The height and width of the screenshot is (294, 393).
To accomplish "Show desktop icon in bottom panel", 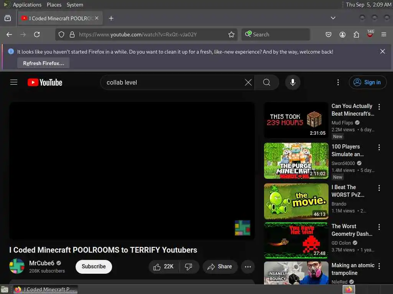I will pyautogui.click(x=5, y=289).
